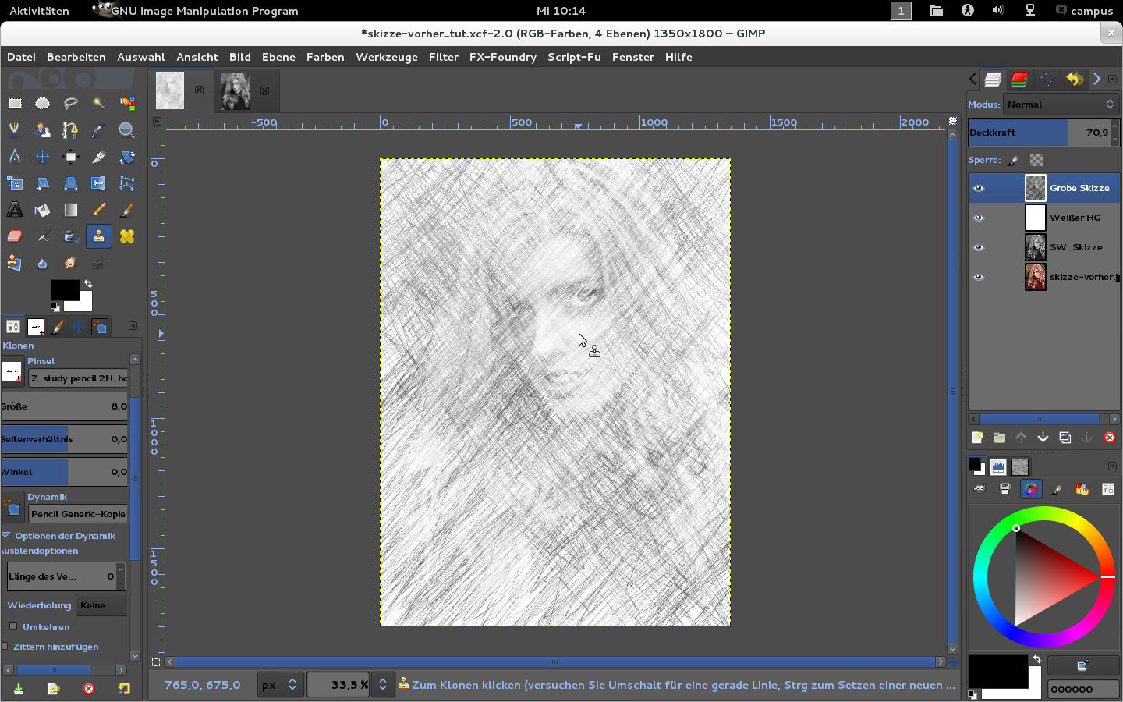Select the Text tool
Viewport: 1123px width, 702px height.
(15, 210)
